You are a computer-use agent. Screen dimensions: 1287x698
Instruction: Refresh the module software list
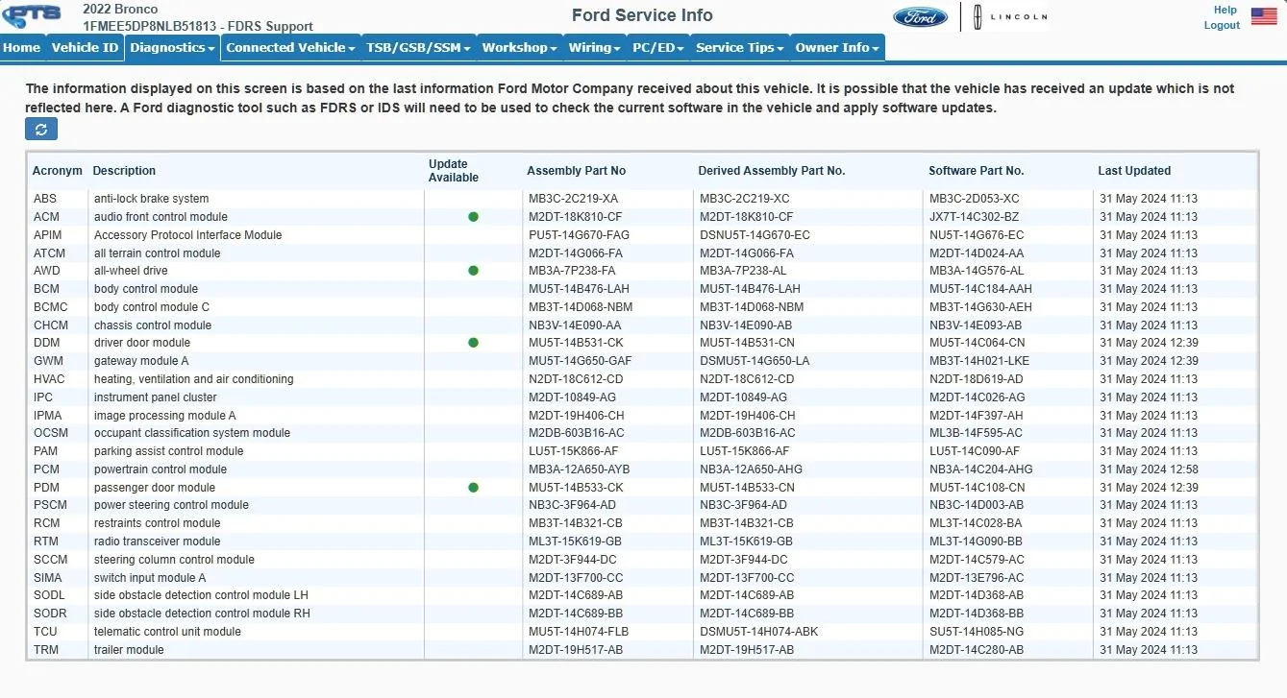click(x=40, y=128)
